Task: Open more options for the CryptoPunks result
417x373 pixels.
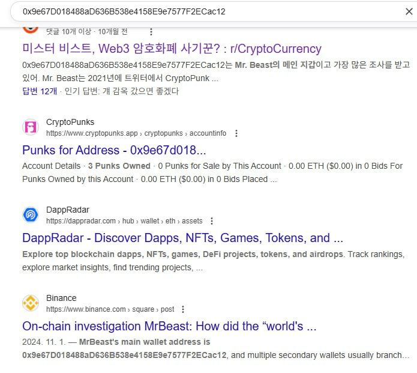Action: [236, 133]
